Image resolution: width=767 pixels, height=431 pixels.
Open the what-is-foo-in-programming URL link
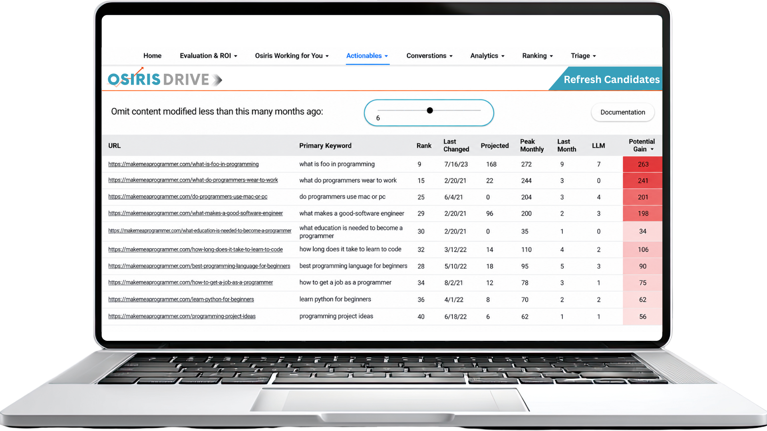[x=183, y=164]
